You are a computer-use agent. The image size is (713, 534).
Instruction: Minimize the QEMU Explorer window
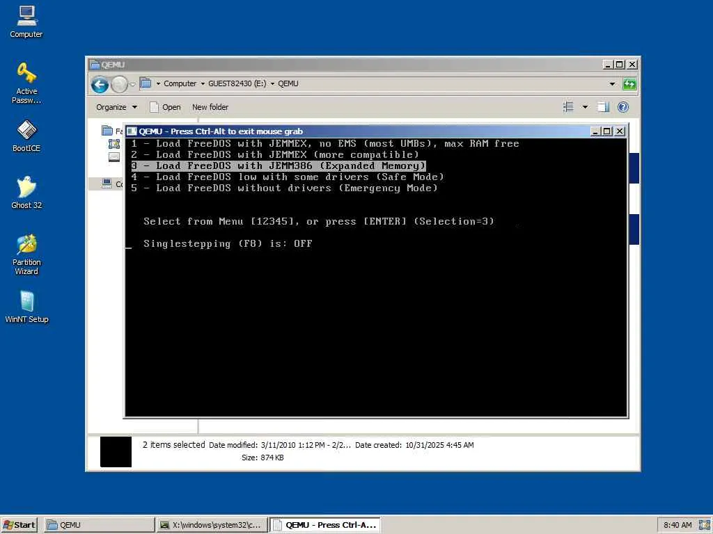tap(607, 65)
